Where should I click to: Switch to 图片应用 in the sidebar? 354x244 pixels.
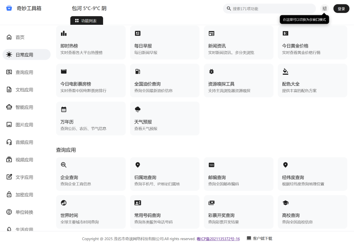(25, 124)
